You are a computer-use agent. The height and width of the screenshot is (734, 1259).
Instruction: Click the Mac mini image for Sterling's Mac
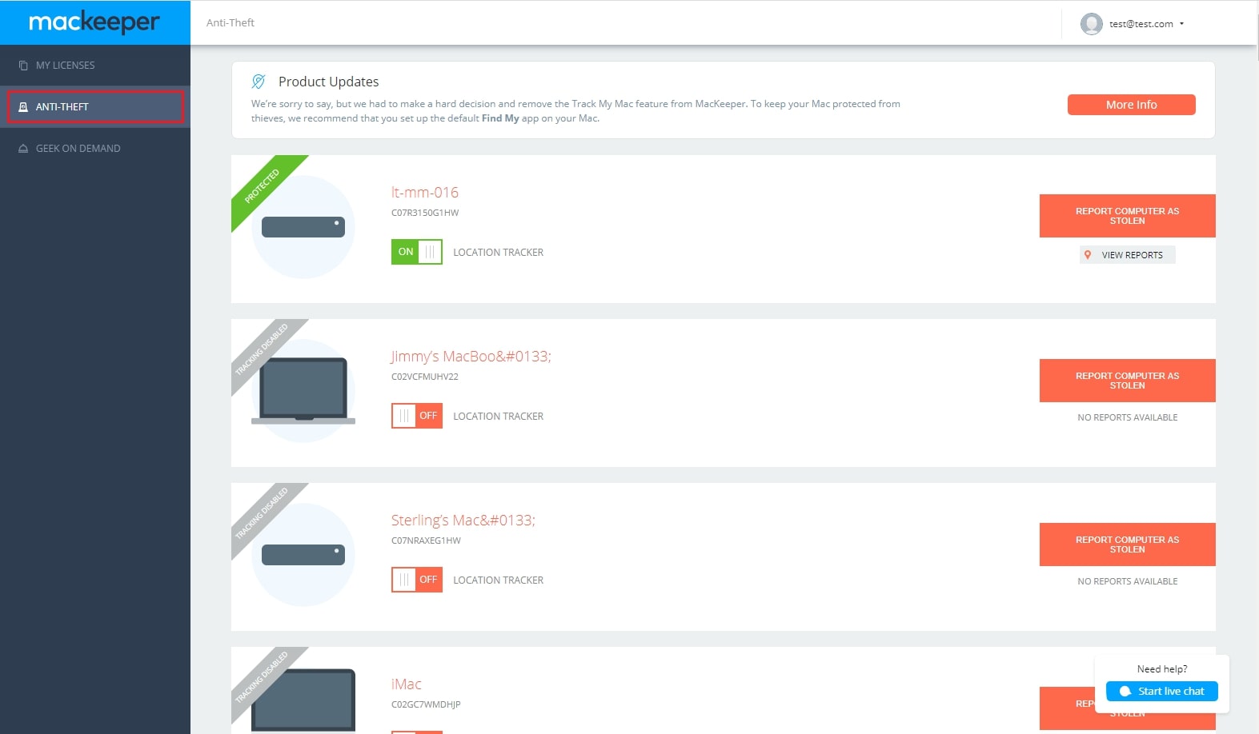[x=303, y=555]
